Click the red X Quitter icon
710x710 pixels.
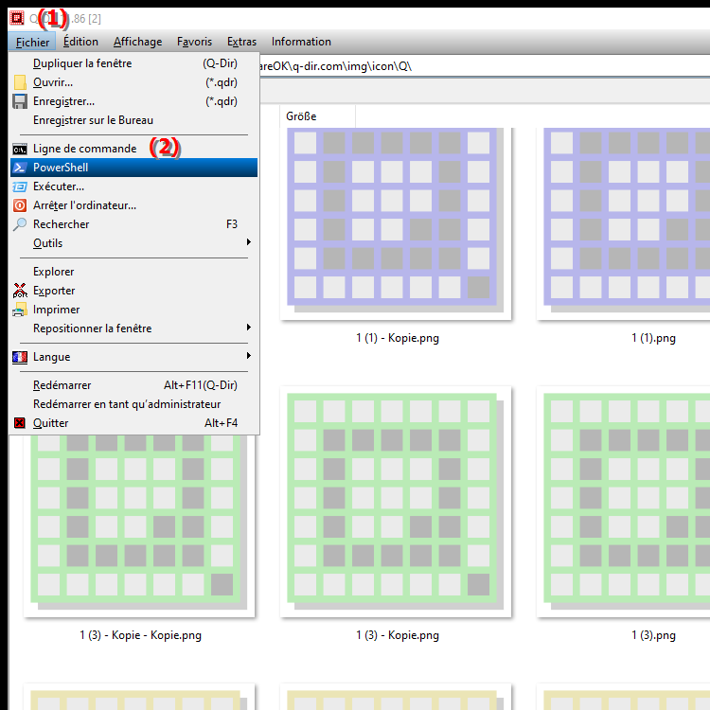(20, 423)
